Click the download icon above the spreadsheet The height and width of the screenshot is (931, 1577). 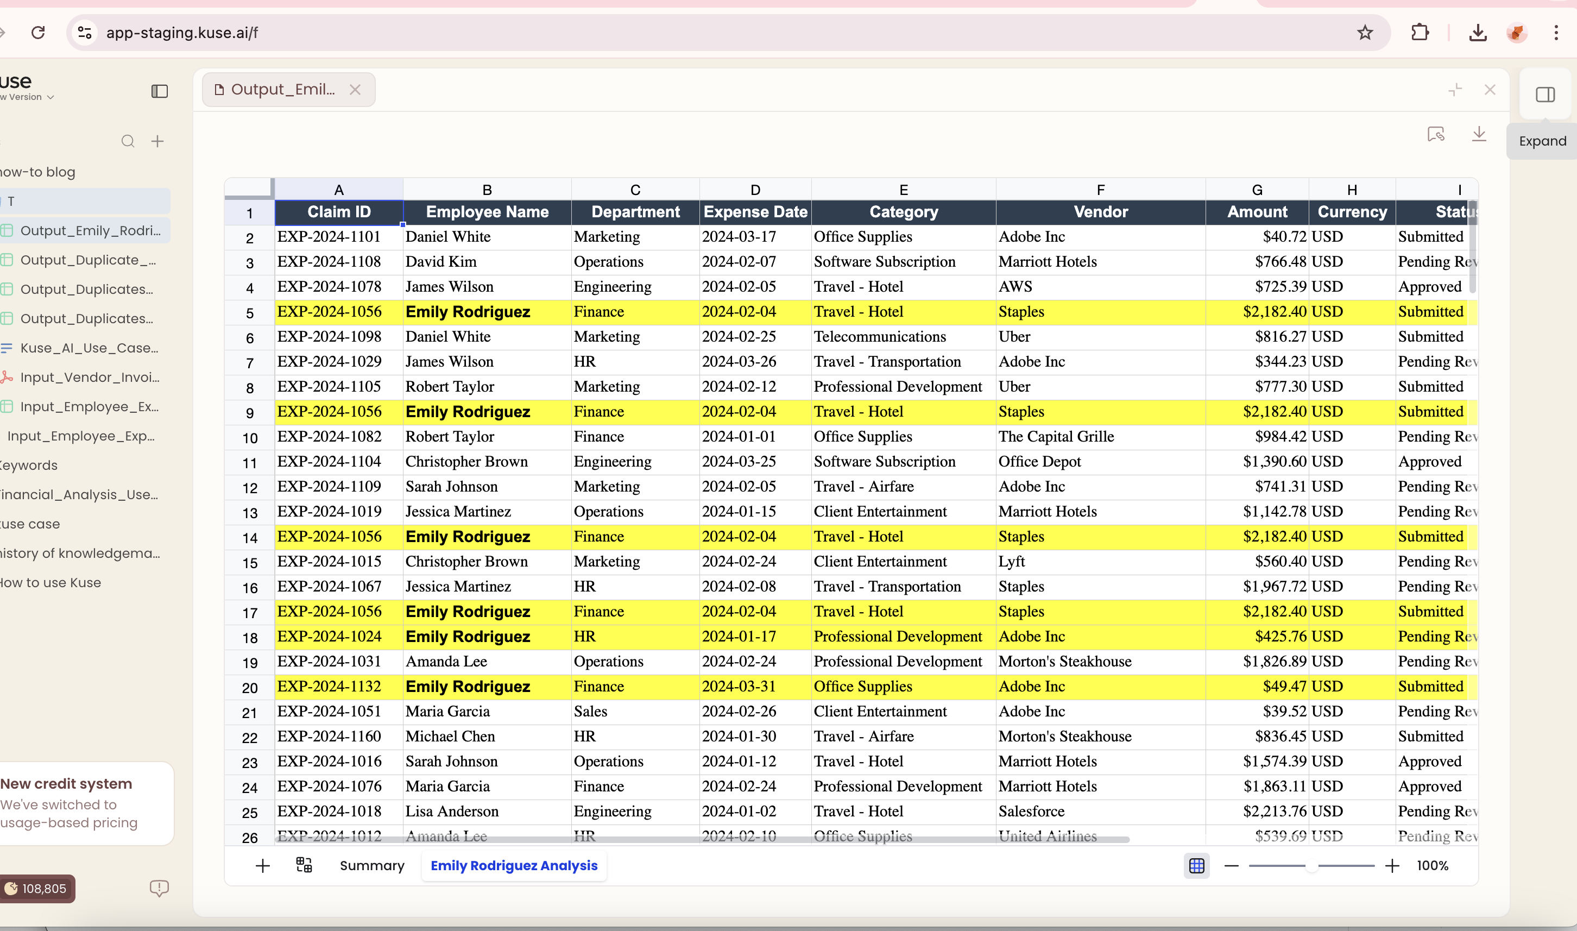coord(1479,134)
